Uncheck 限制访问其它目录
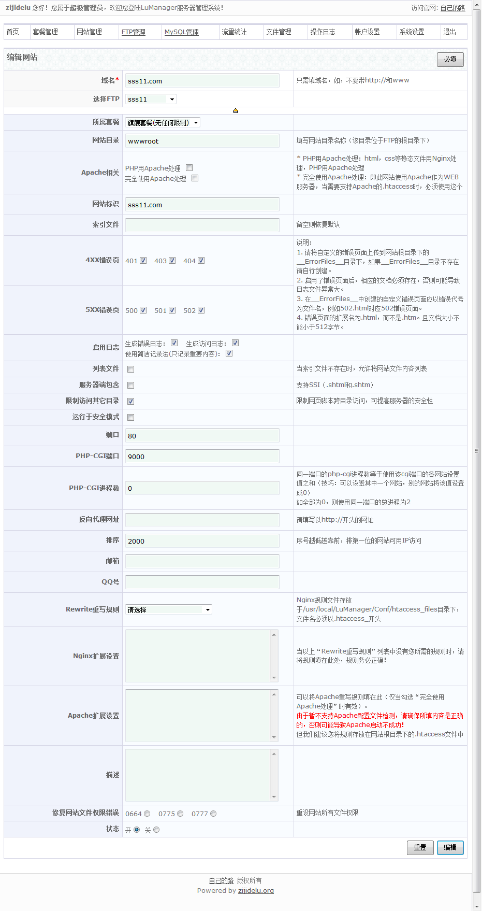Screen dimensions: 482x911 click(131, 402)
